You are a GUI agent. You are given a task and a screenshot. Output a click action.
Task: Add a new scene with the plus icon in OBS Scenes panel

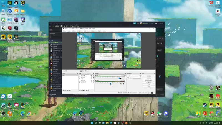point(63,91)
